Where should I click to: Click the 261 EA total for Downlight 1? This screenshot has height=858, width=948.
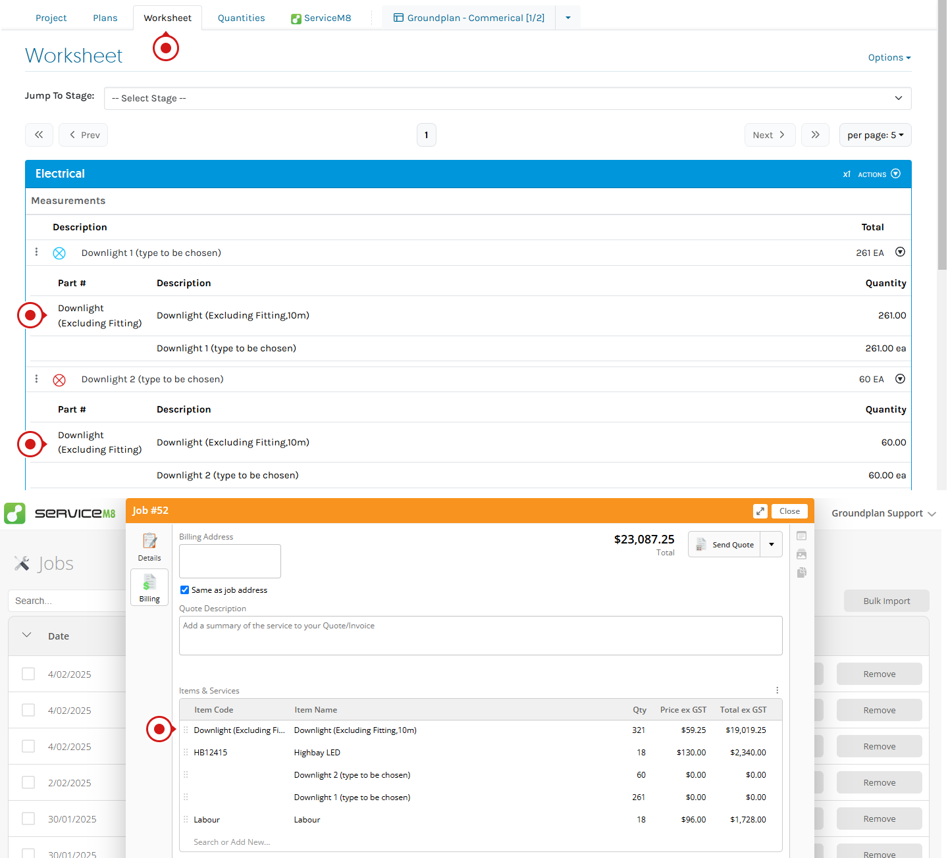(870, 253)
